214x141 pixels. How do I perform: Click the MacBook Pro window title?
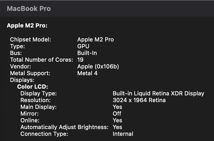pos(29,9)
